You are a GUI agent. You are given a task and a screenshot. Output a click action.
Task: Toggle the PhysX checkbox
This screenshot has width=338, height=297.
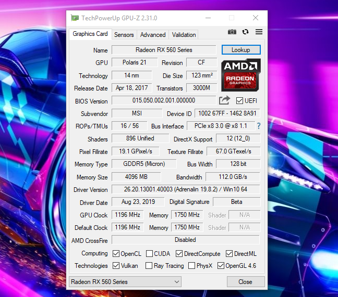point(191,266)
